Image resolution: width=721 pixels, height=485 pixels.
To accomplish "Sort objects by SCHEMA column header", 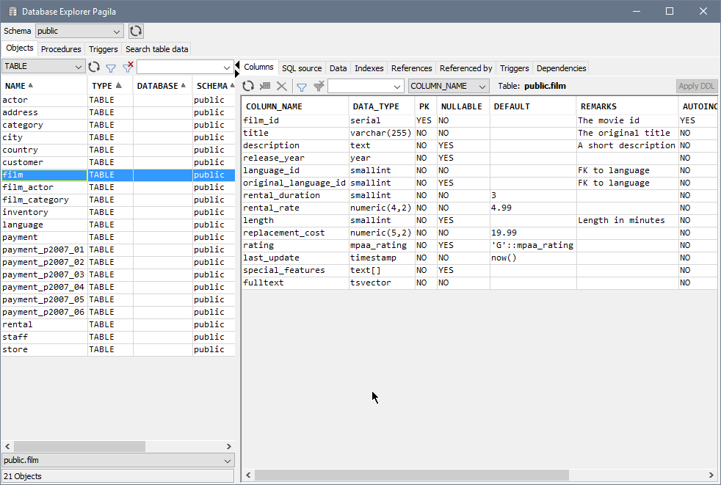I will [x=214, y=86].
